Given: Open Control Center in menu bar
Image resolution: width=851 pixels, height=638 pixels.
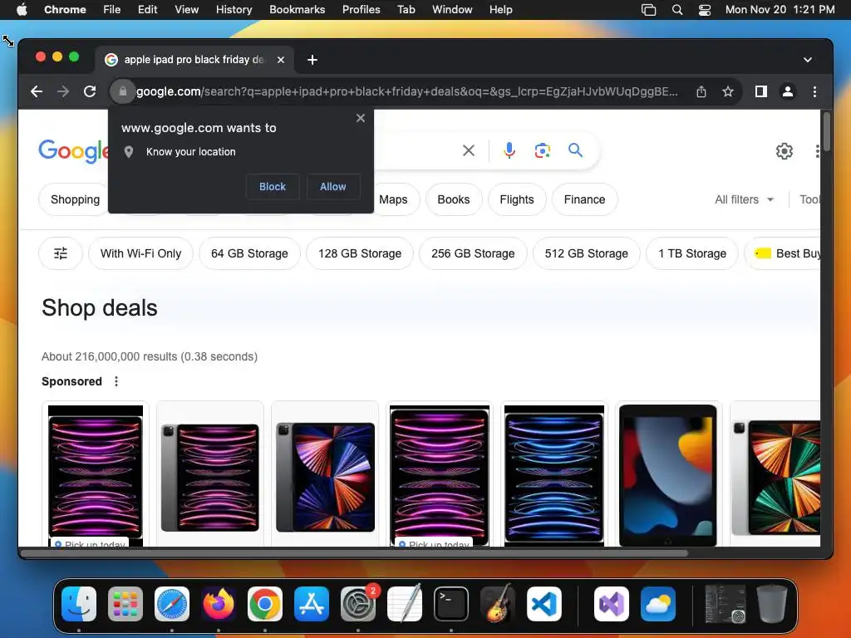Looking at the screenshot, I should coord(705,10).
